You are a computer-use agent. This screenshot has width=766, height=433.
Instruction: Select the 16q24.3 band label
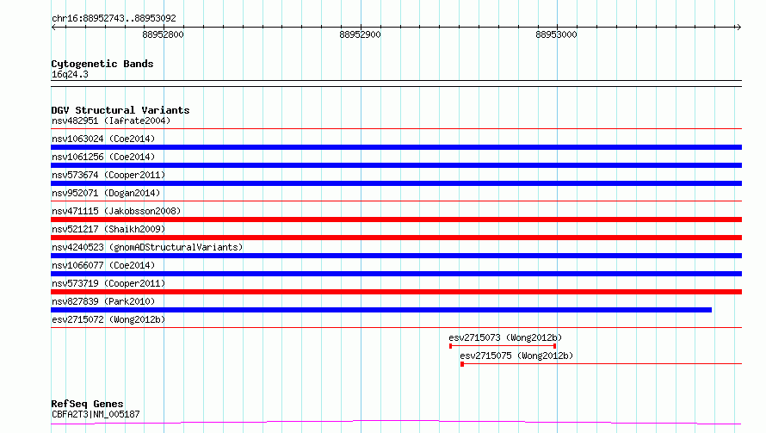pyautogui.click(x=70, y=74)
